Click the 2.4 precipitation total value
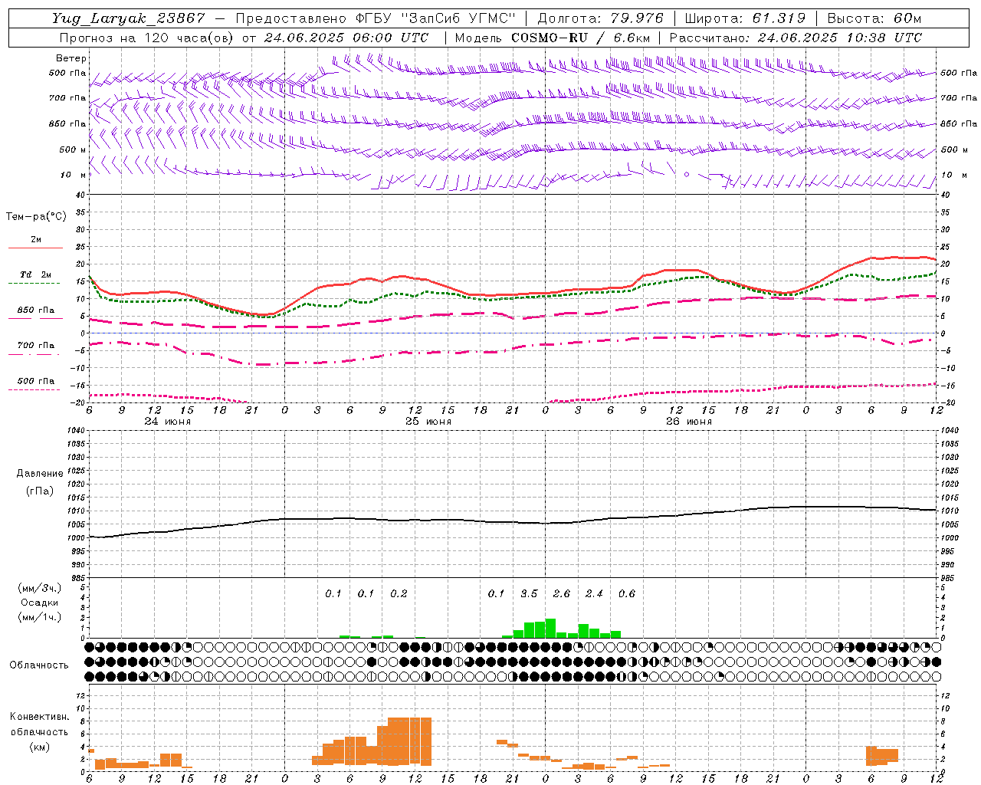Image resolution: width=981 pixels, height=785 pixels. pyautogui.click(x=594, y=593)
